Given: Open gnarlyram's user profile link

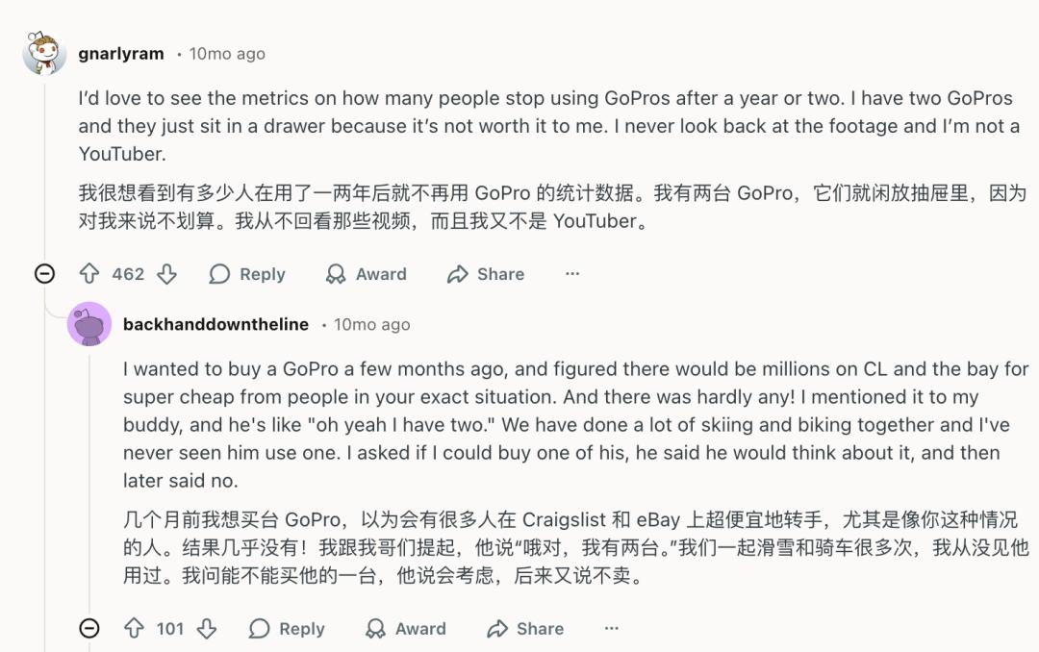Looking at the screenshot, I should [x=121, y=54].
